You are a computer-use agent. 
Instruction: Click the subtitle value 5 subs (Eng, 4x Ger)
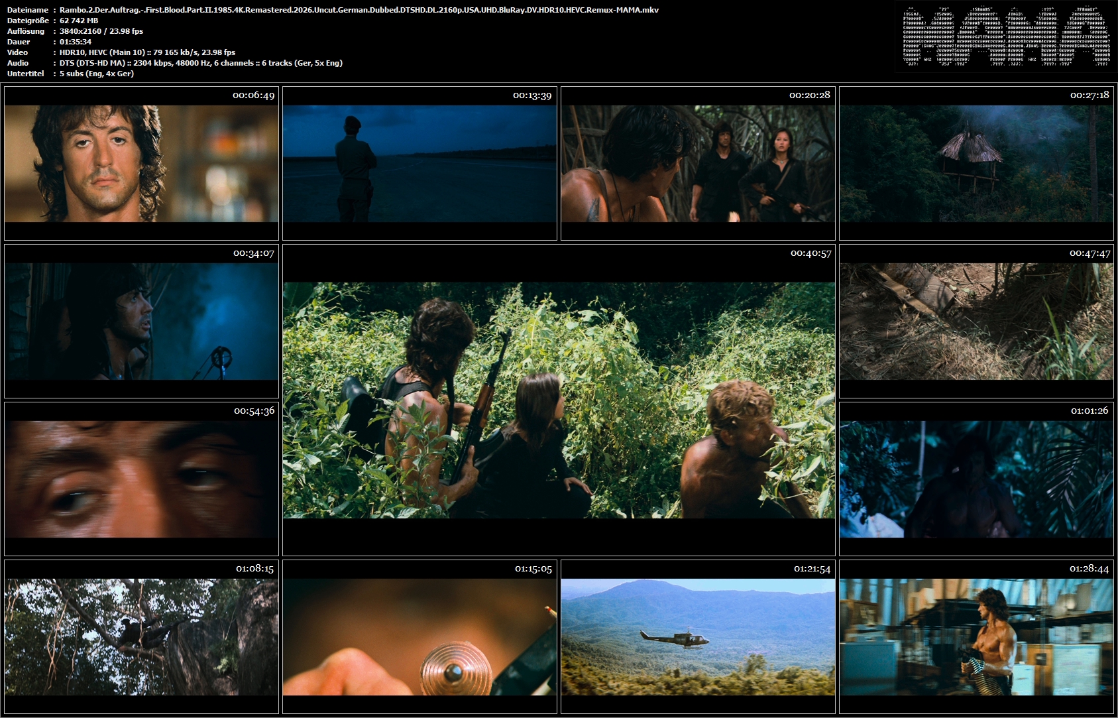coord(97,74)
